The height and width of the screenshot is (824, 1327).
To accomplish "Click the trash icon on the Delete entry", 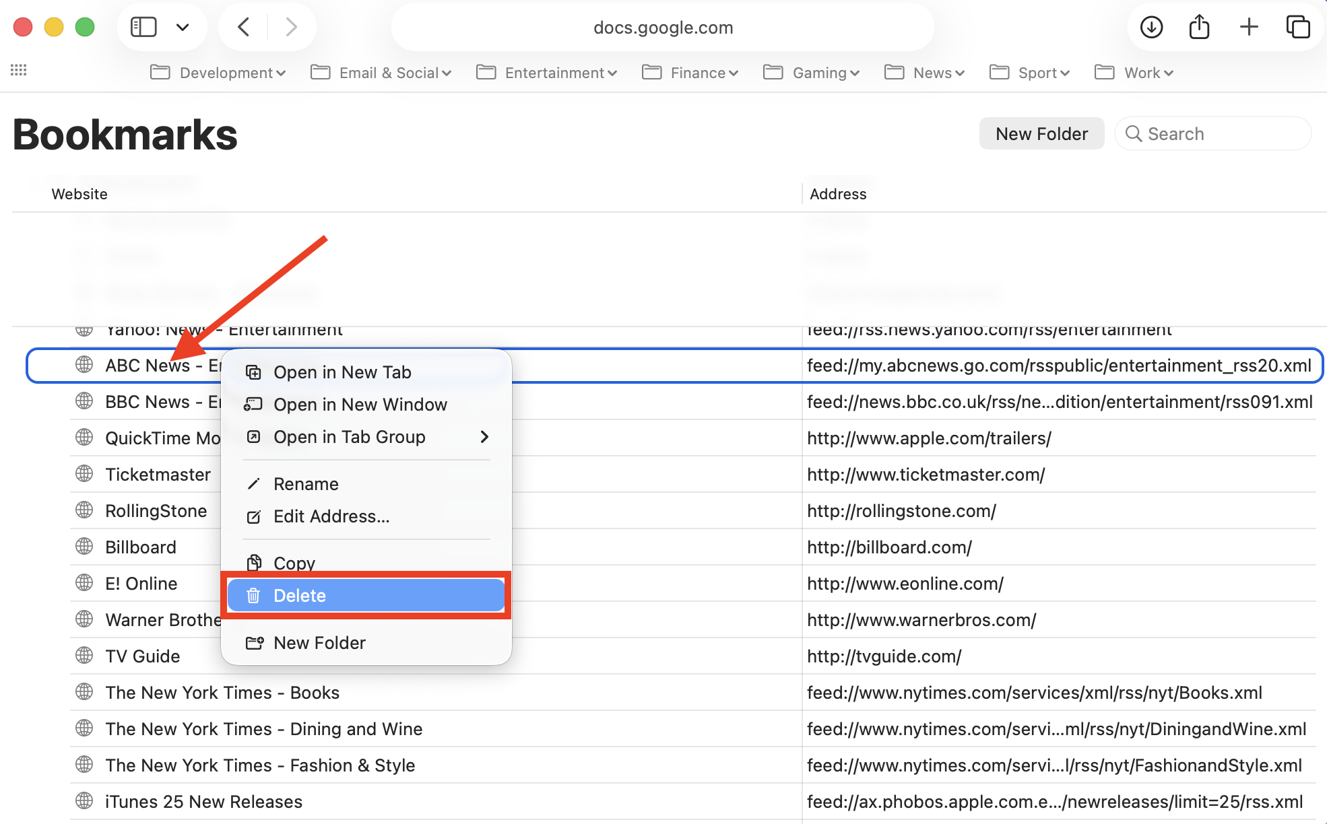I will [253, 595].
